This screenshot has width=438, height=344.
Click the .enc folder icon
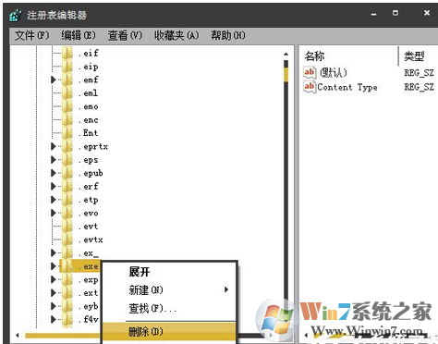[67, 119]
